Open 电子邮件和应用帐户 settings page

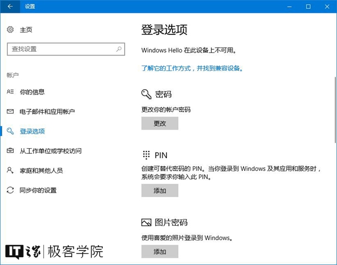tap(47, 111)
